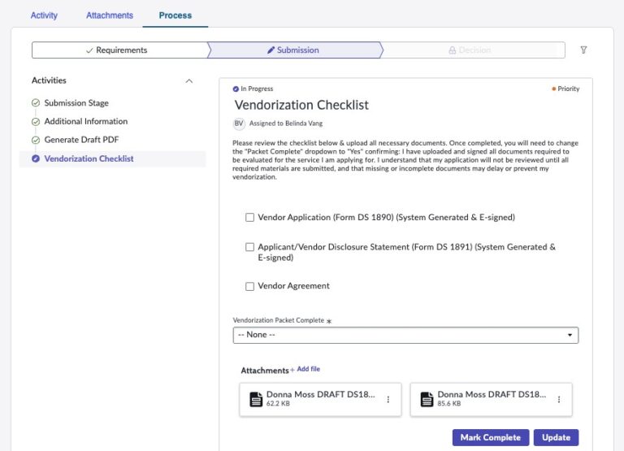Select the Submission stage step
This screenshot has height=451, width=624.
tap(295, 50)
